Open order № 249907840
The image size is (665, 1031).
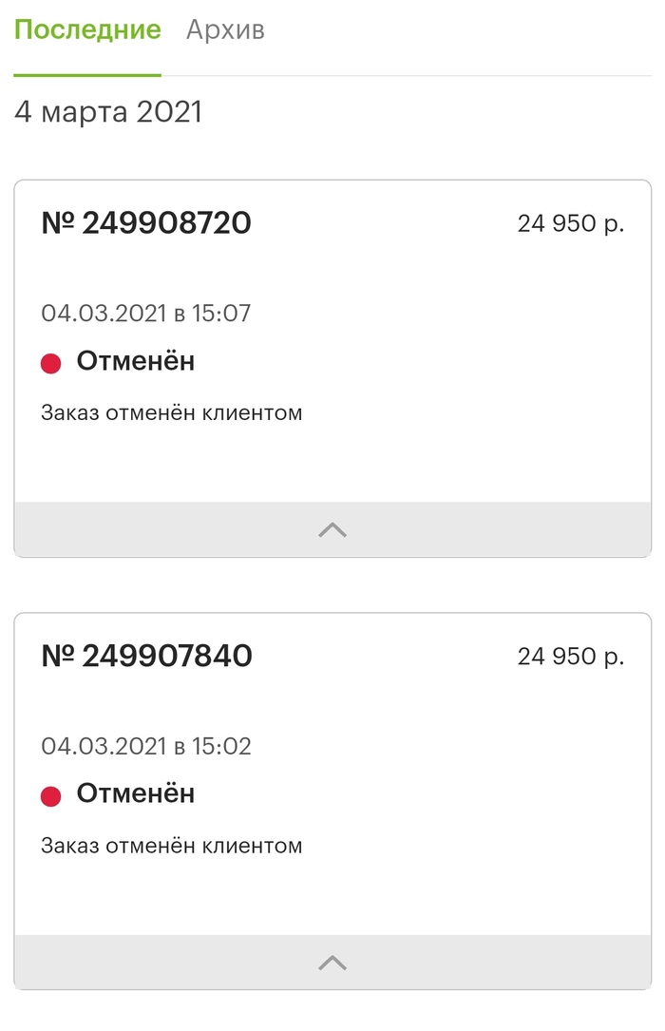(146, 656)
